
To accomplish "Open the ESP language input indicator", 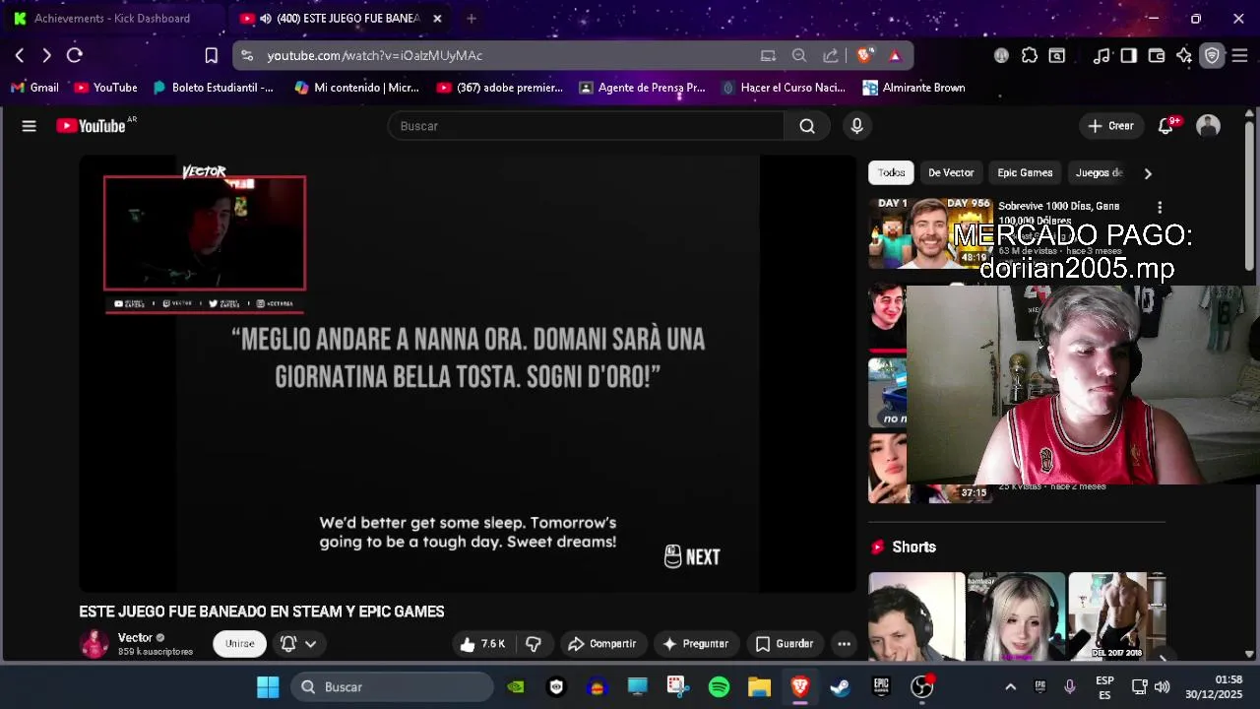I will pos(1104,687).
